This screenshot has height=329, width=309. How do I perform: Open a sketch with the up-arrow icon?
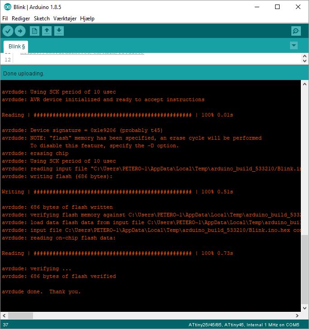(x=47, y=31)
